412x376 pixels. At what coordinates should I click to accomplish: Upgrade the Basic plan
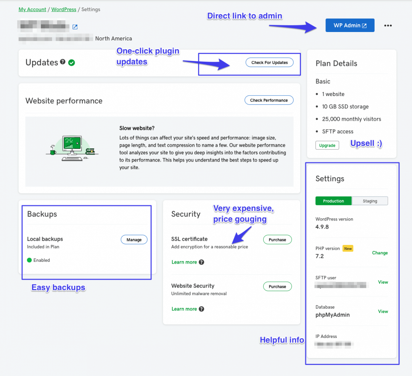click(x=327, y=145)
